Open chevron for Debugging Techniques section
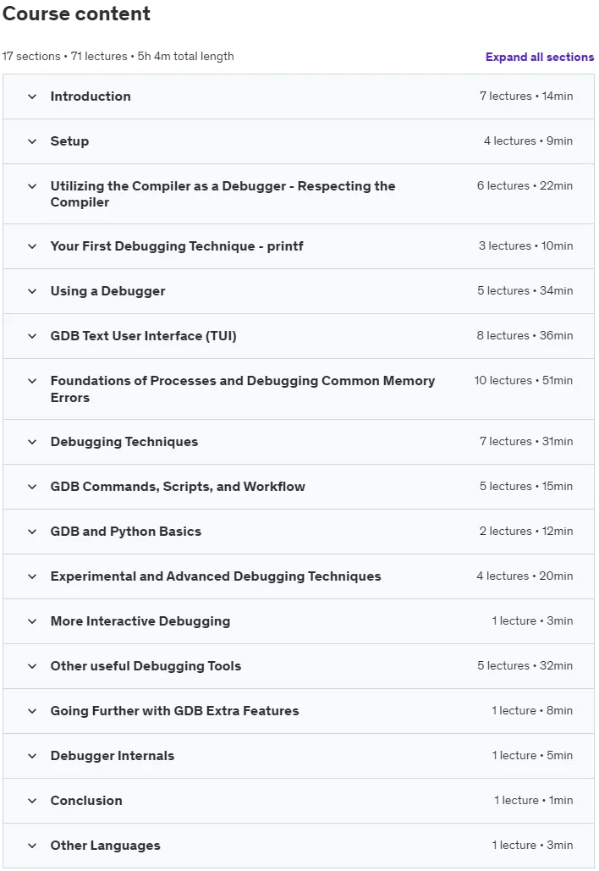 32,442
